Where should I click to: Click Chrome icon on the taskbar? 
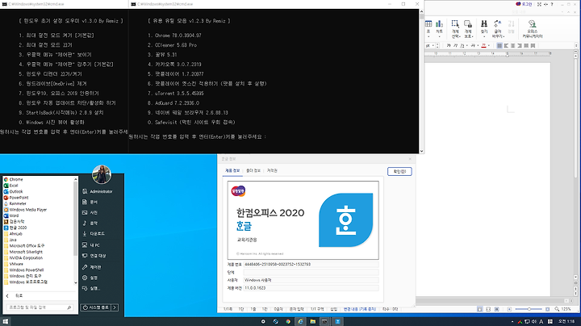288,321
